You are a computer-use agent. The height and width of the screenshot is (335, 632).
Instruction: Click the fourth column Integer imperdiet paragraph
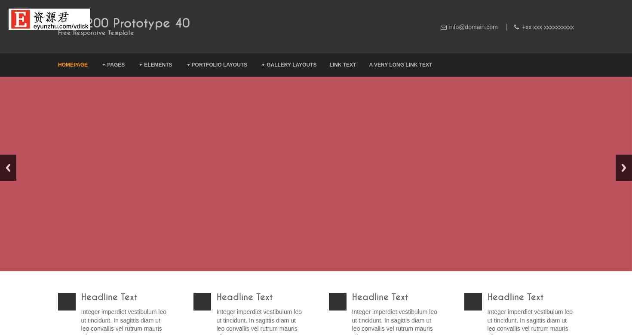[530, 321]
